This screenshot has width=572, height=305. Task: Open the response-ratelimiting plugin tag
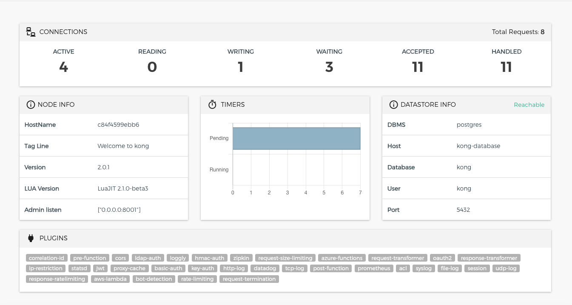click(57, 279)
